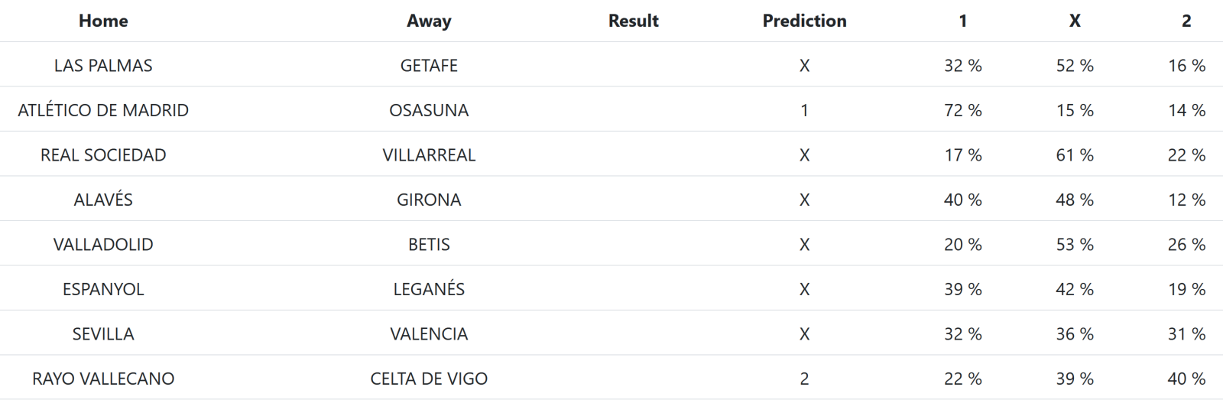Screen dimensions: 1223x400
Task: Click the CELTA DE VIGO cell
Action: tap(429, 379)
